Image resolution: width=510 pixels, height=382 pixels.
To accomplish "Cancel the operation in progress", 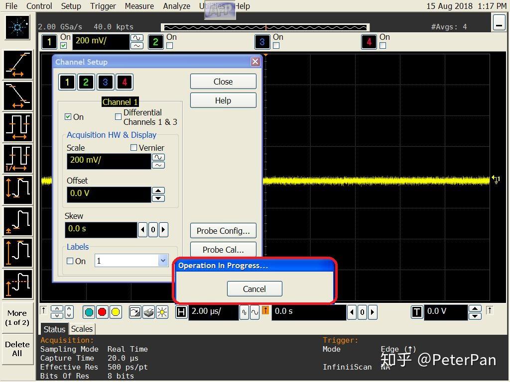I will (255, 289).
